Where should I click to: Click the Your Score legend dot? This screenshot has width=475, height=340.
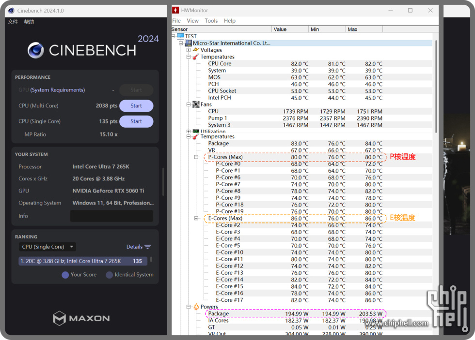tap(65, 275)
